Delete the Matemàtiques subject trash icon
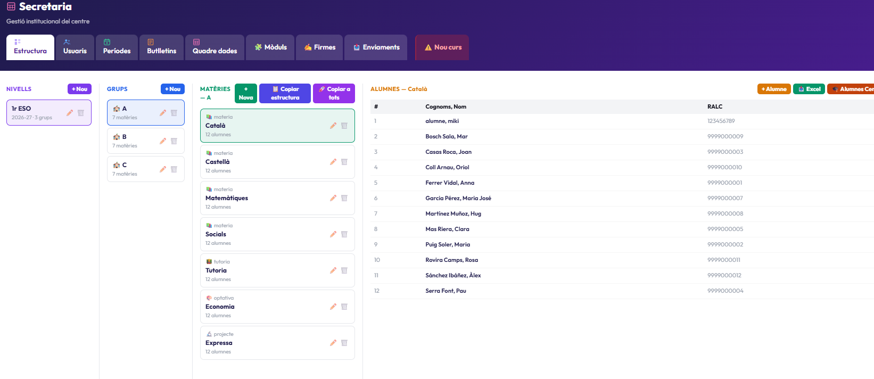 [344, 198]
